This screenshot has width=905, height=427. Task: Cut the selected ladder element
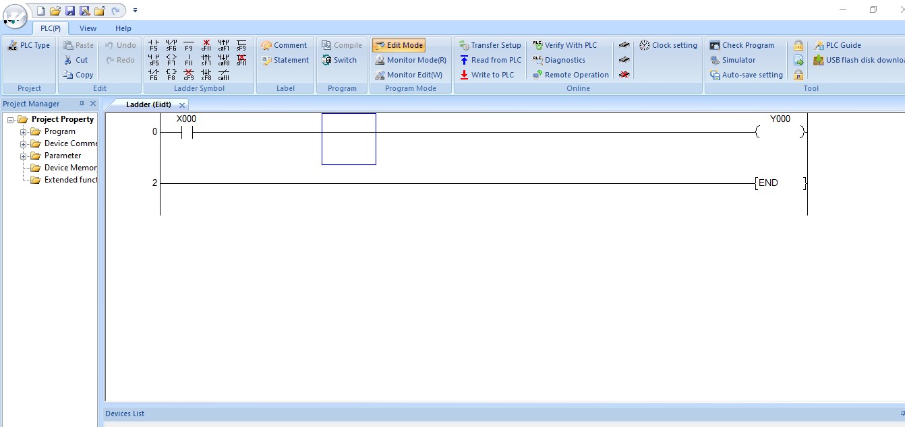coord(76,60)
